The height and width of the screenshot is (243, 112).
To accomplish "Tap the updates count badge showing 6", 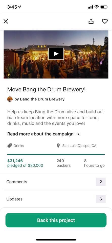I will click(x=101, y=199).
